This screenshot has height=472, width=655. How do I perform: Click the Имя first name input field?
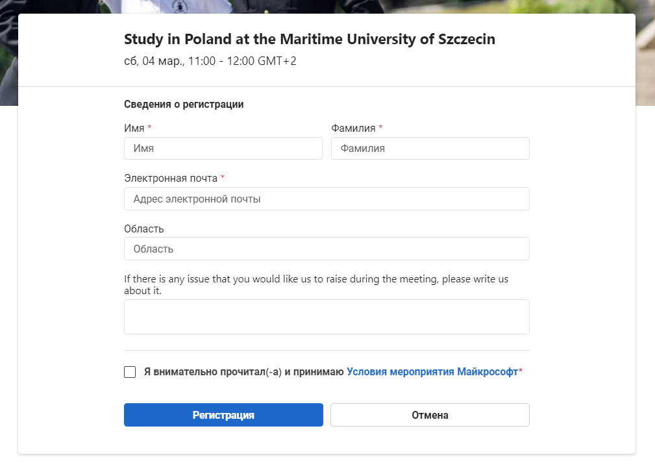(223, 148)
